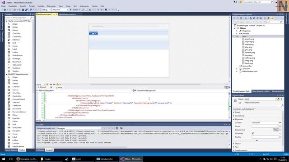289x162 pixels.
Task: Open the Any CPU platform dropdown
Action: pos(60,10)
